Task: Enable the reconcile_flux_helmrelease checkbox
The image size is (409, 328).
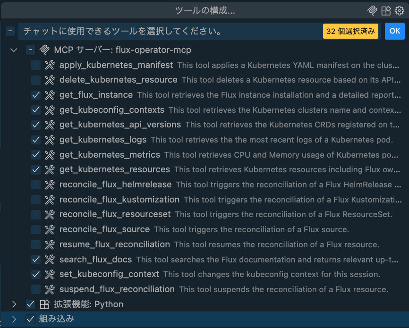Action: (x=36, y=185)
